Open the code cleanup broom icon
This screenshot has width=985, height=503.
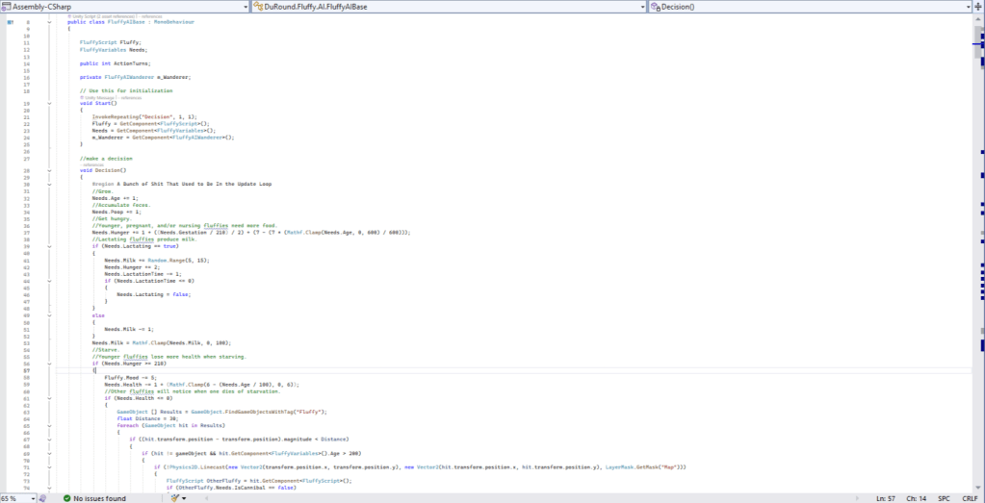(176, 498)
